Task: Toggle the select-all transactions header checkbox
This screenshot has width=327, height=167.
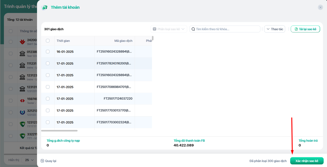Action: coord(48,41)
